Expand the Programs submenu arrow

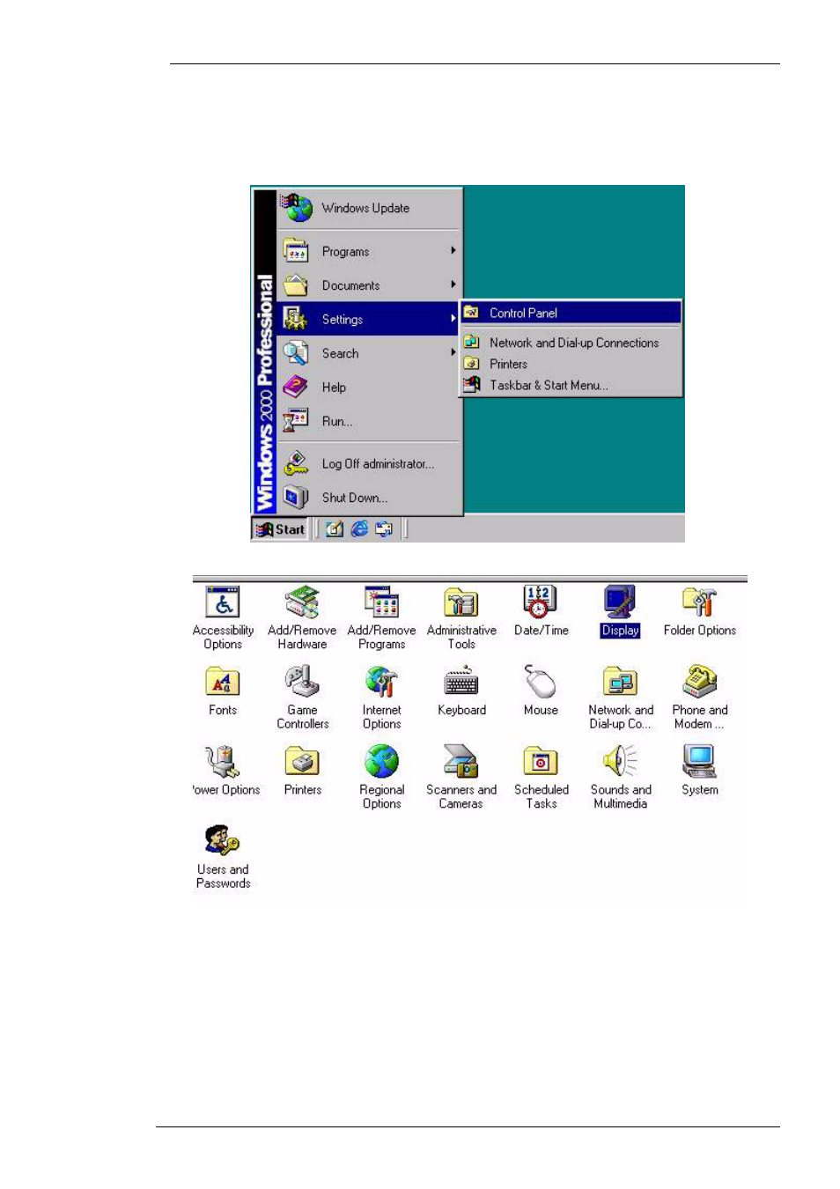(453, 251)
